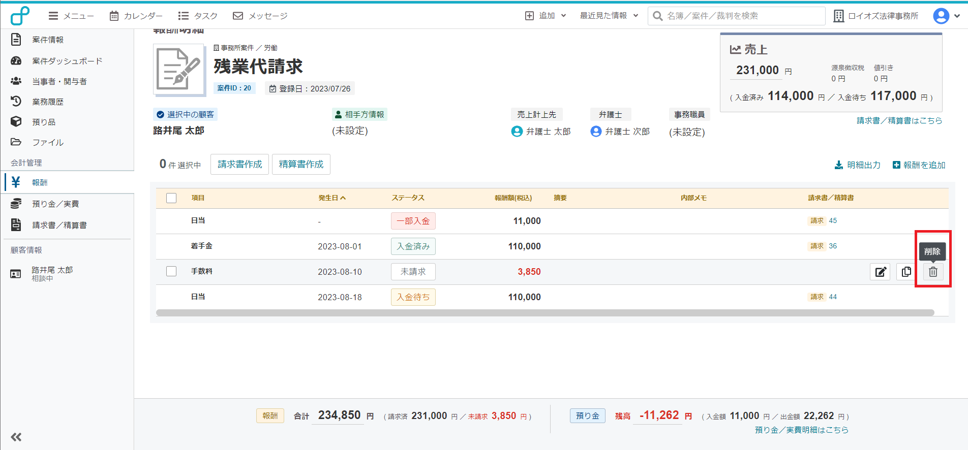Click the horizontal scrollbar below the table

click(x=545, y=313)
